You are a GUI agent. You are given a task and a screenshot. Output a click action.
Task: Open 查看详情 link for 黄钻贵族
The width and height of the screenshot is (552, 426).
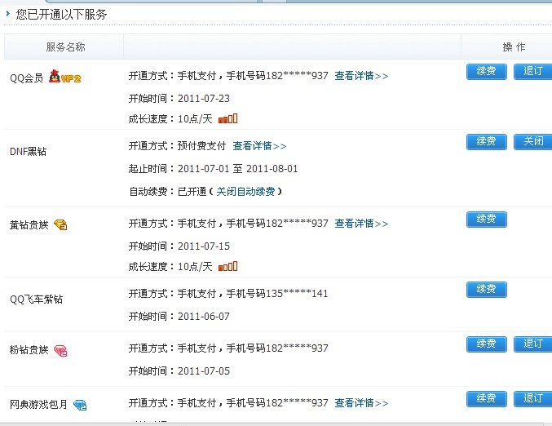[361, 224]
